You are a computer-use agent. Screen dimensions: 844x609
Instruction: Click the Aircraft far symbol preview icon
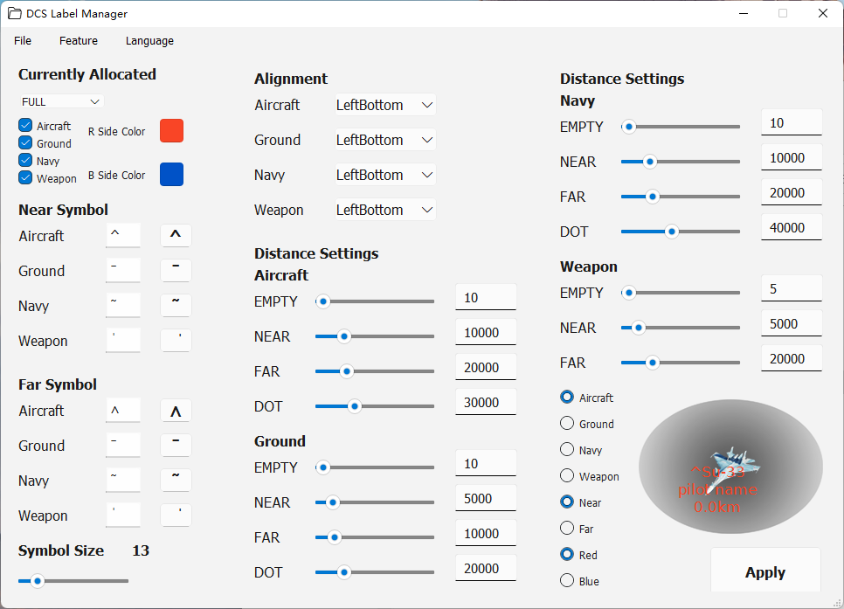point(174,410)
